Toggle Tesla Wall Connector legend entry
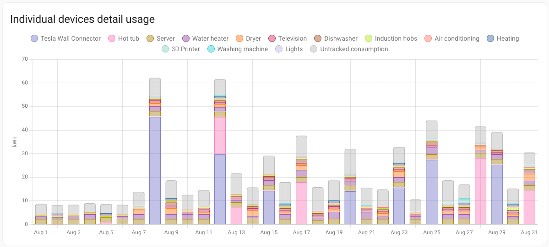The width and height of the screenshot is (549, 247). tap(65, 38)
